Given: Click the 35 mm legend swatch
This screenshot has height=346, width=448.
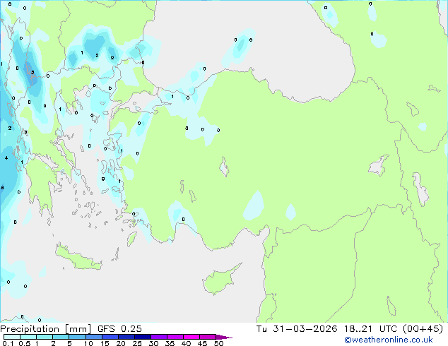Looking at the screenshot, I should [175, 337].
